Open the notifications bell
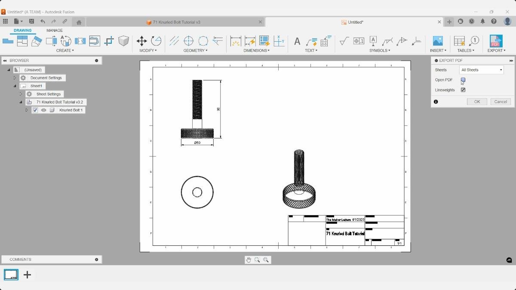Image resolution: width=516 pixels, height=290 pixels. [x=482, y=21]
